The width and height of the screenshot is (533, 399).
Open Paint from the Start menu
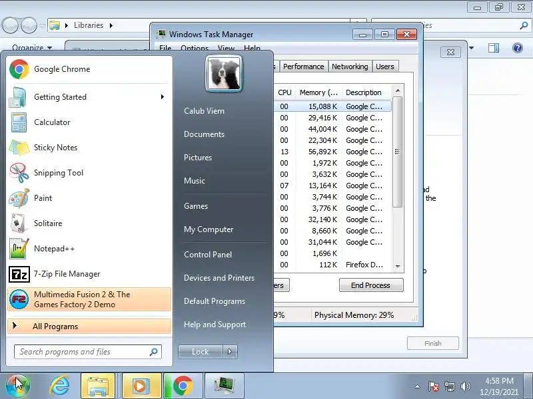89,198
